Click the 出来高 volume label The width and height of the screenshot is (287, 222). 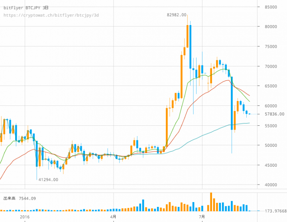tap(9, 198)
